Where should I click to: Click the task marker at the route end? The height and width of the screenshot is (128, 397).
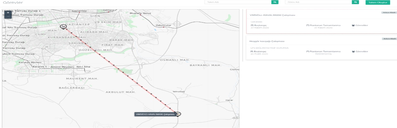click(x=178, y=114)
